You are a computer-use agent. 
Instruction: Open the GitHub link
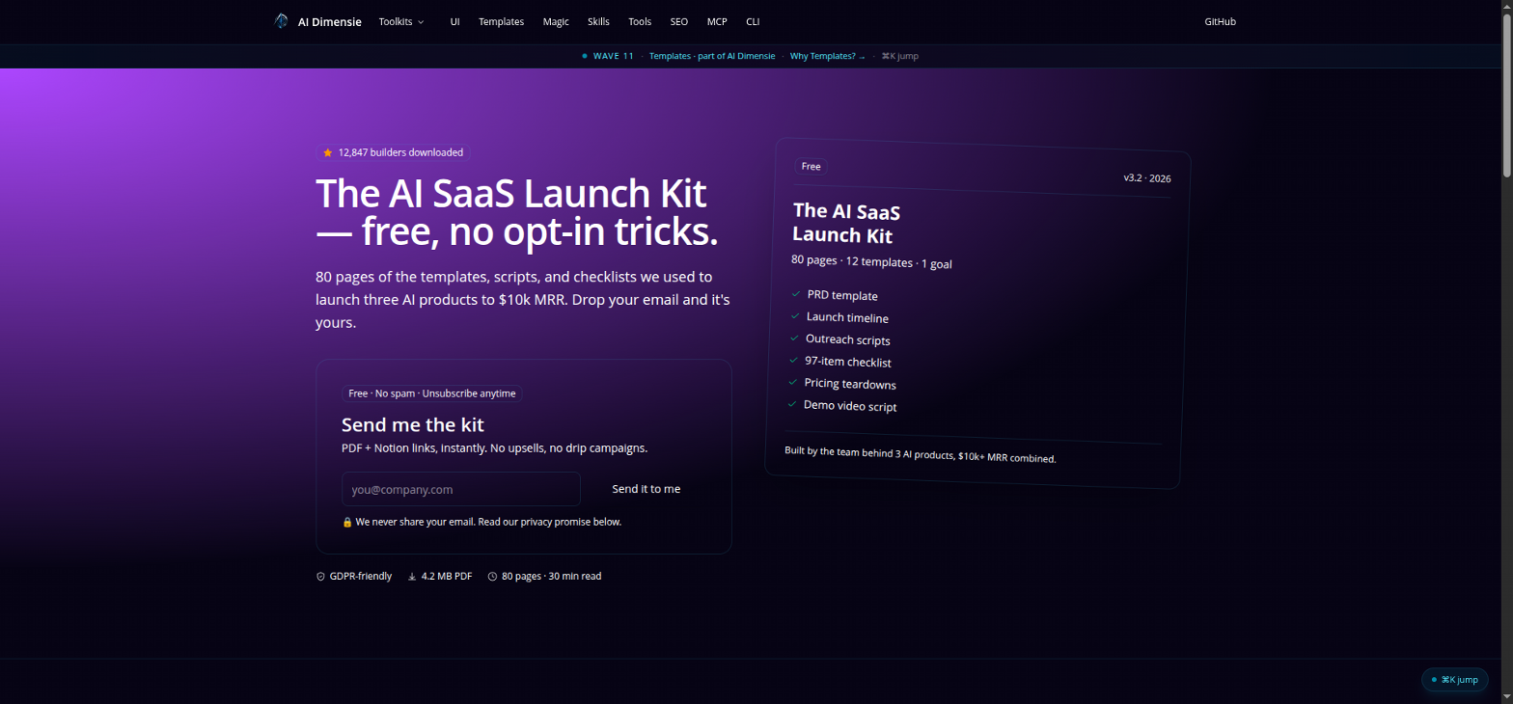[1220, 21]
